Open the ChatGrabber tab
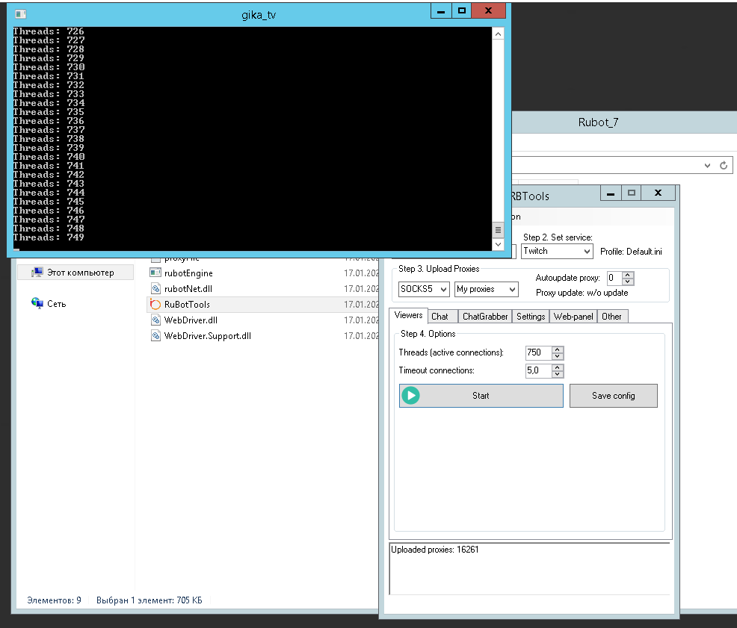 coord(484,317)
